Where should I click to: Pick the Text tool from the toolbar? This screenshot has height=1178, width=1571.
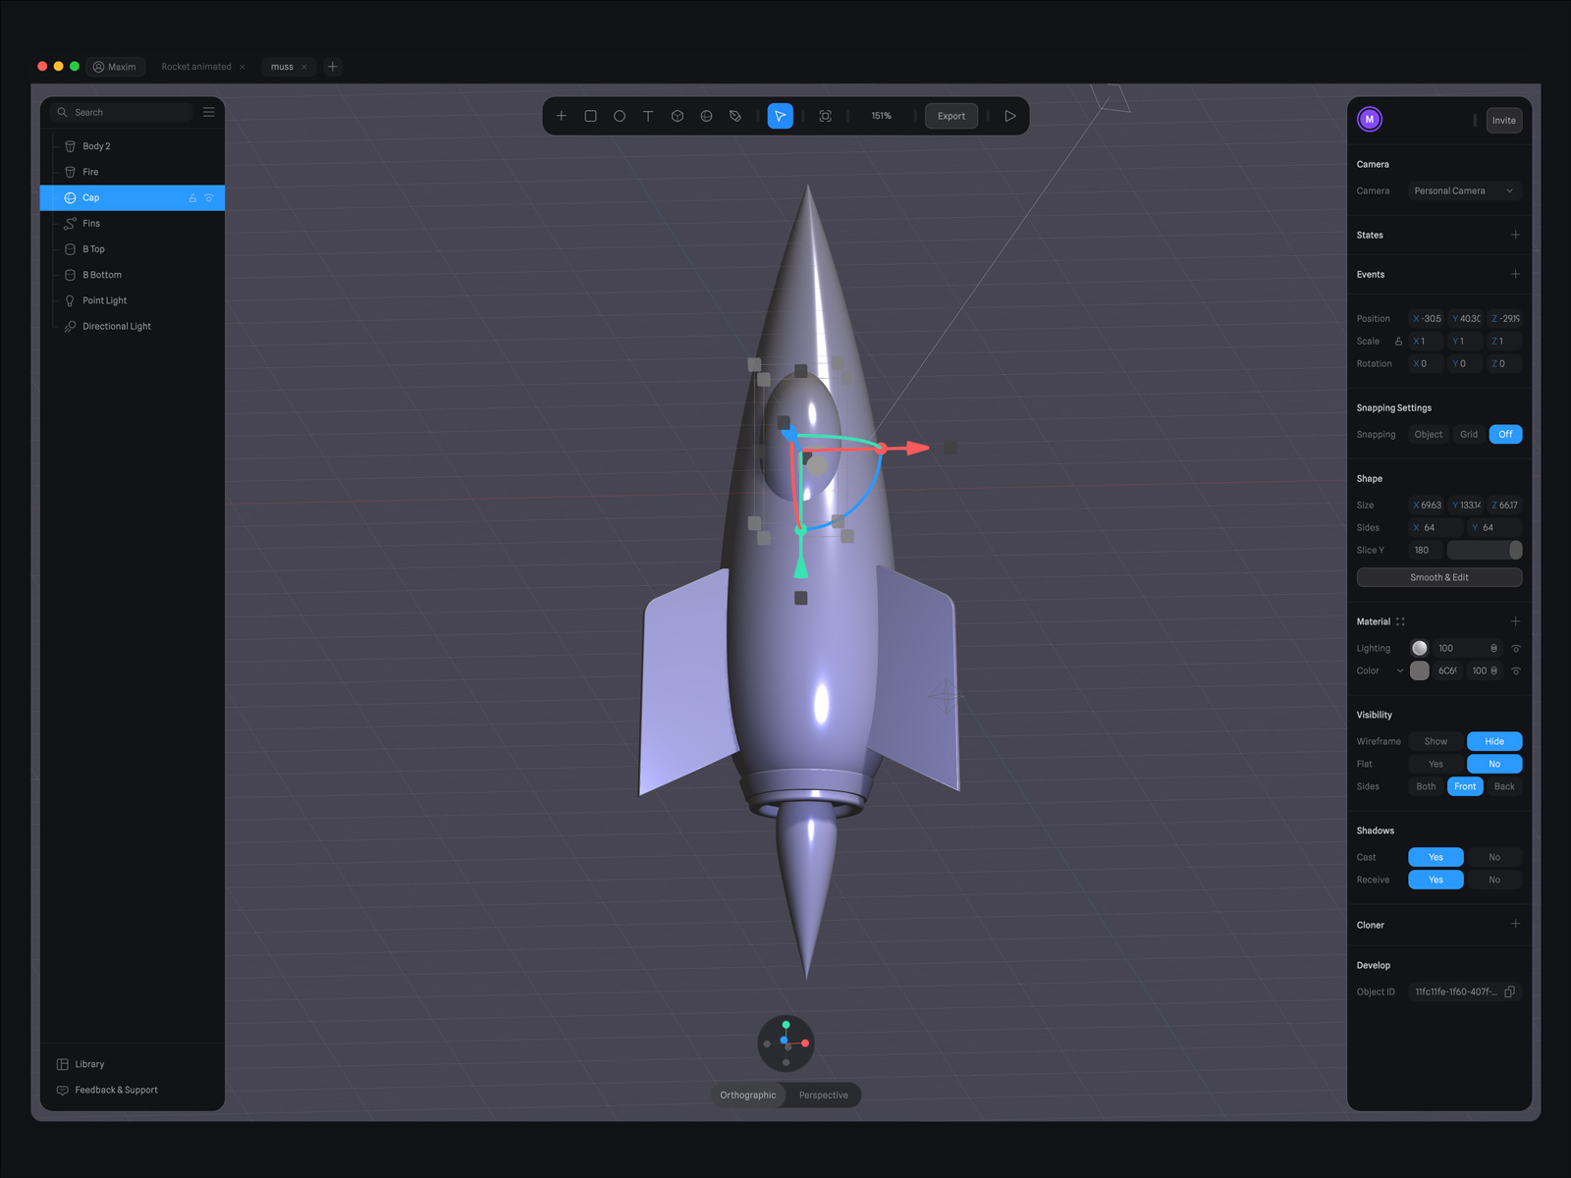pos(648,116)
